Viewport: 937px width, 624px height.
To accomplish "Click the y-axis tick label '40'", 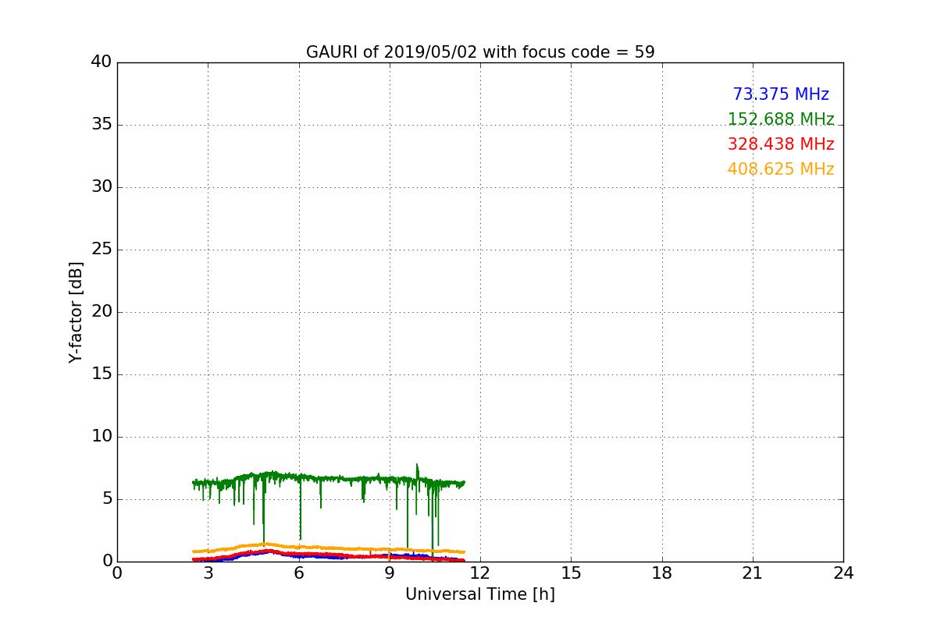I will (102, 62).
